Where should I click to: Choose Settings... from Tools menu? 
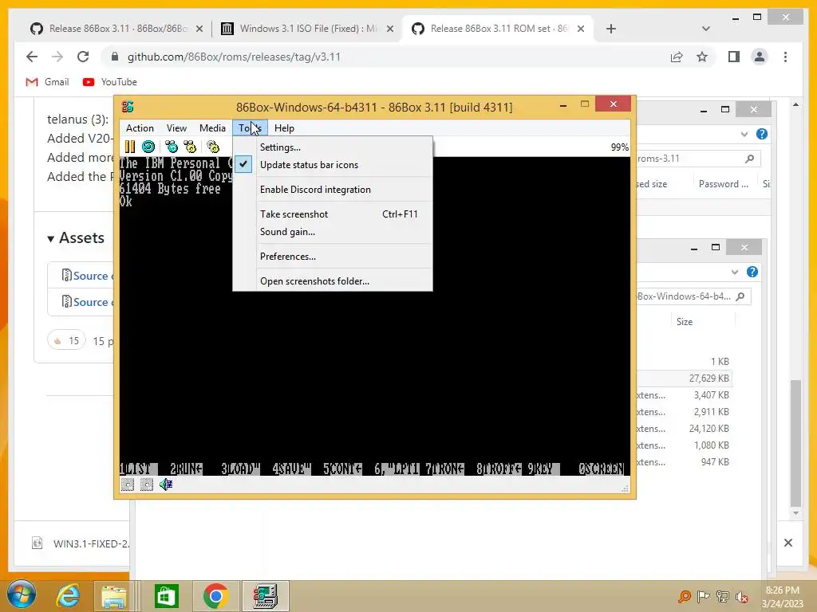point(333,147)
